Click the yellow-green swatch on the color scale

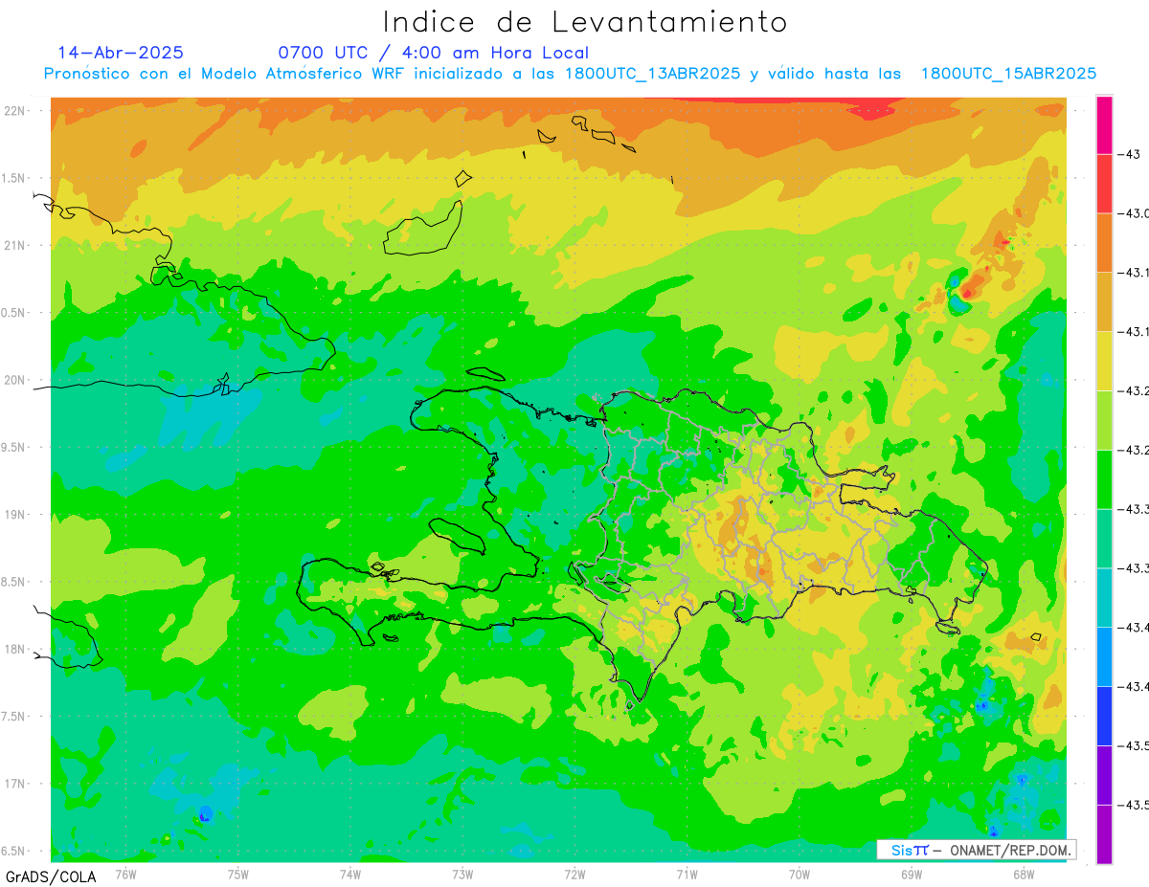pyautogui.click(x=1104, y=420)
